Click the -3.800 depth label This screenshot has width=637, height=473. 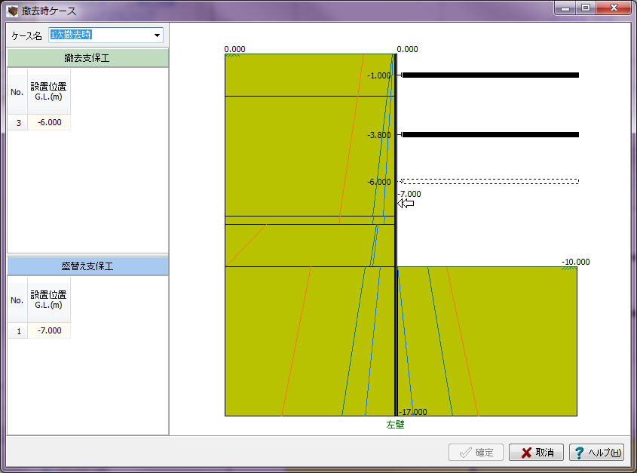[x=379, y=135]
